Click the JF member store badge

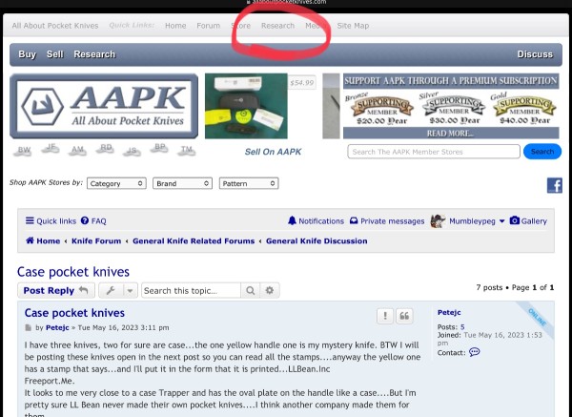pyautogui.click(x=51, y=148)
